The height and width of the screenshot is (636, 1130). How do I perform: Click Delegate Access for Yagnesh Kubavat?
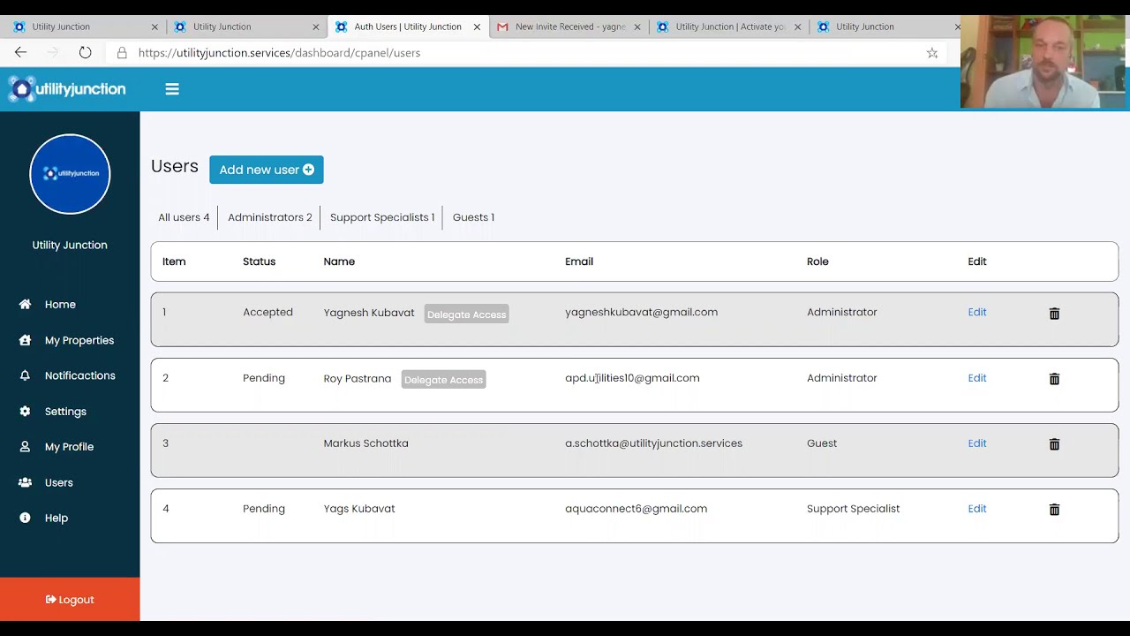[x=466, y=314]
